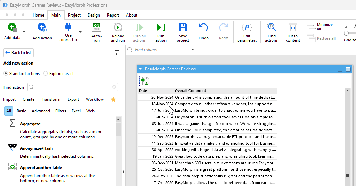This screenshot has width=356, height=186.
Task: Undo the last change
Action: (204, 32)
